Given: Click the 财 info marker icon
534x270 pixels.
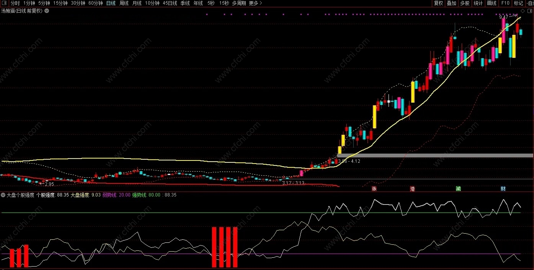Looking at the screenshot, I should pyautogui.click(x=503, y=189).
